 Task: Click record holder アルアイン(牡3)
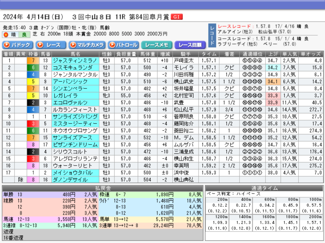[235, 32]
